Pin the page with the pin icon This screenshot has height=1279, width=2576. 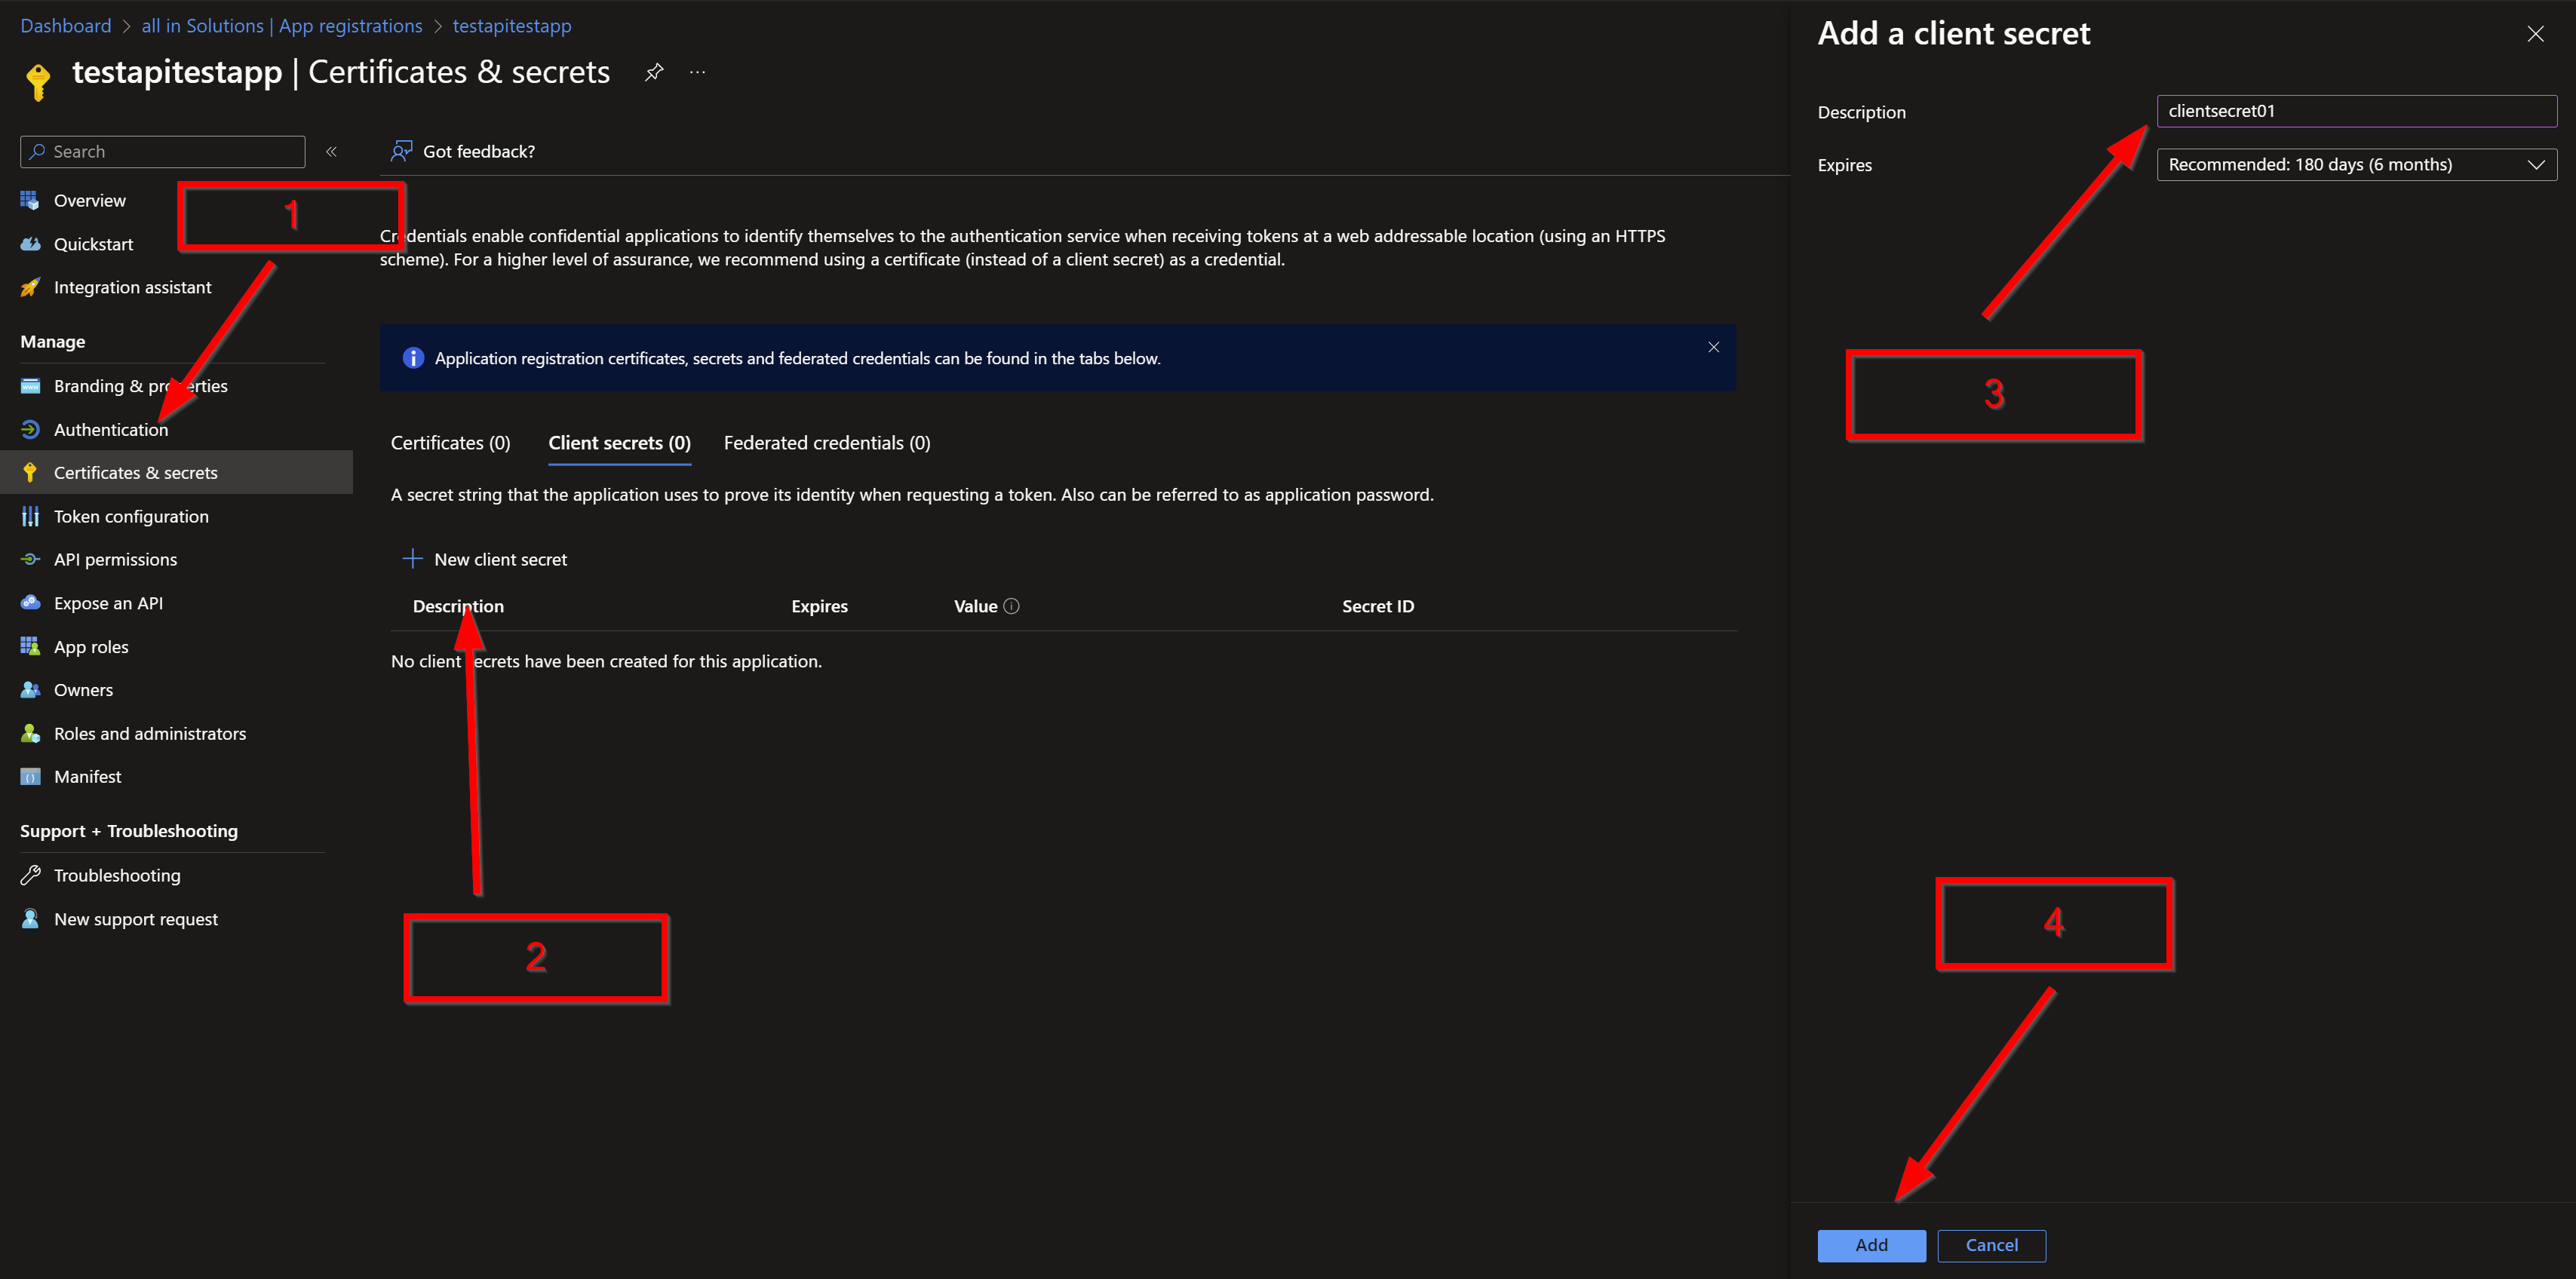point(654,72)
